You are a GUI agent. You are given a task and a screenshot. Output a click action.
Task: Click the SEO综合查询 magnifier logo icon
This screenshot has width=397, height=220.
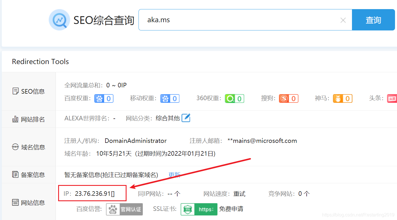(x=59, y=20)
